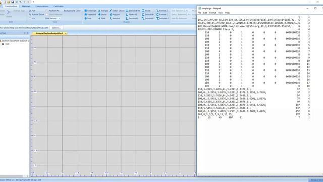Open Notepad Format menu
The width and height of the screenshot is (323, 182).
(x=212, y=13)
